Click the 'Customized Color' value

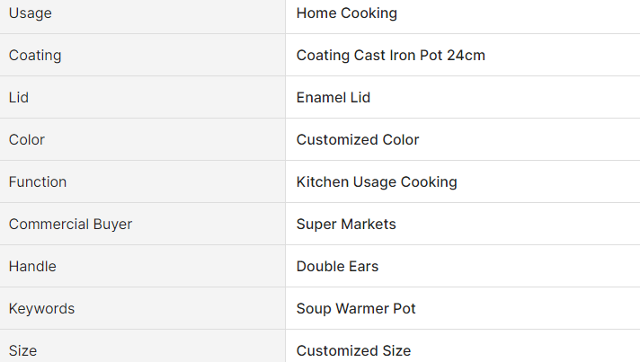tap(357, 139)
